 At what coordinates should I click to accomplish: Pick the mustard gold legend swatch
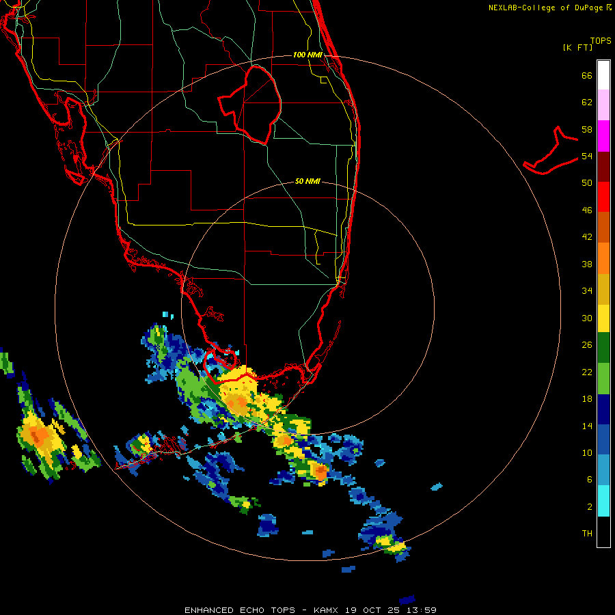click(603, 289)
